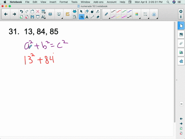Open the Tools menu
185x139 pixels.
click(74, 2)
